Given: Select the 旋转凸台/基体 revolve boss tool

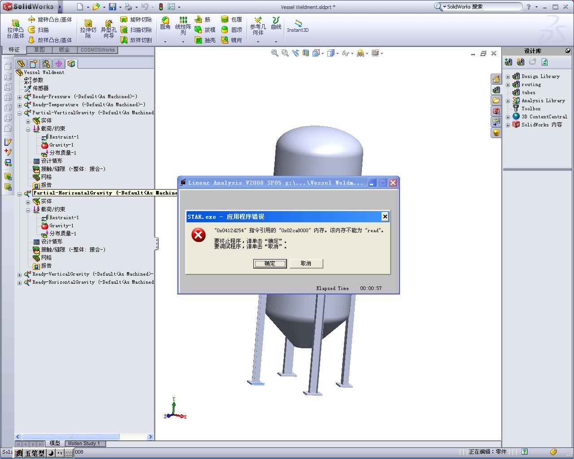Looking at the screenshot, I should 50,20.
